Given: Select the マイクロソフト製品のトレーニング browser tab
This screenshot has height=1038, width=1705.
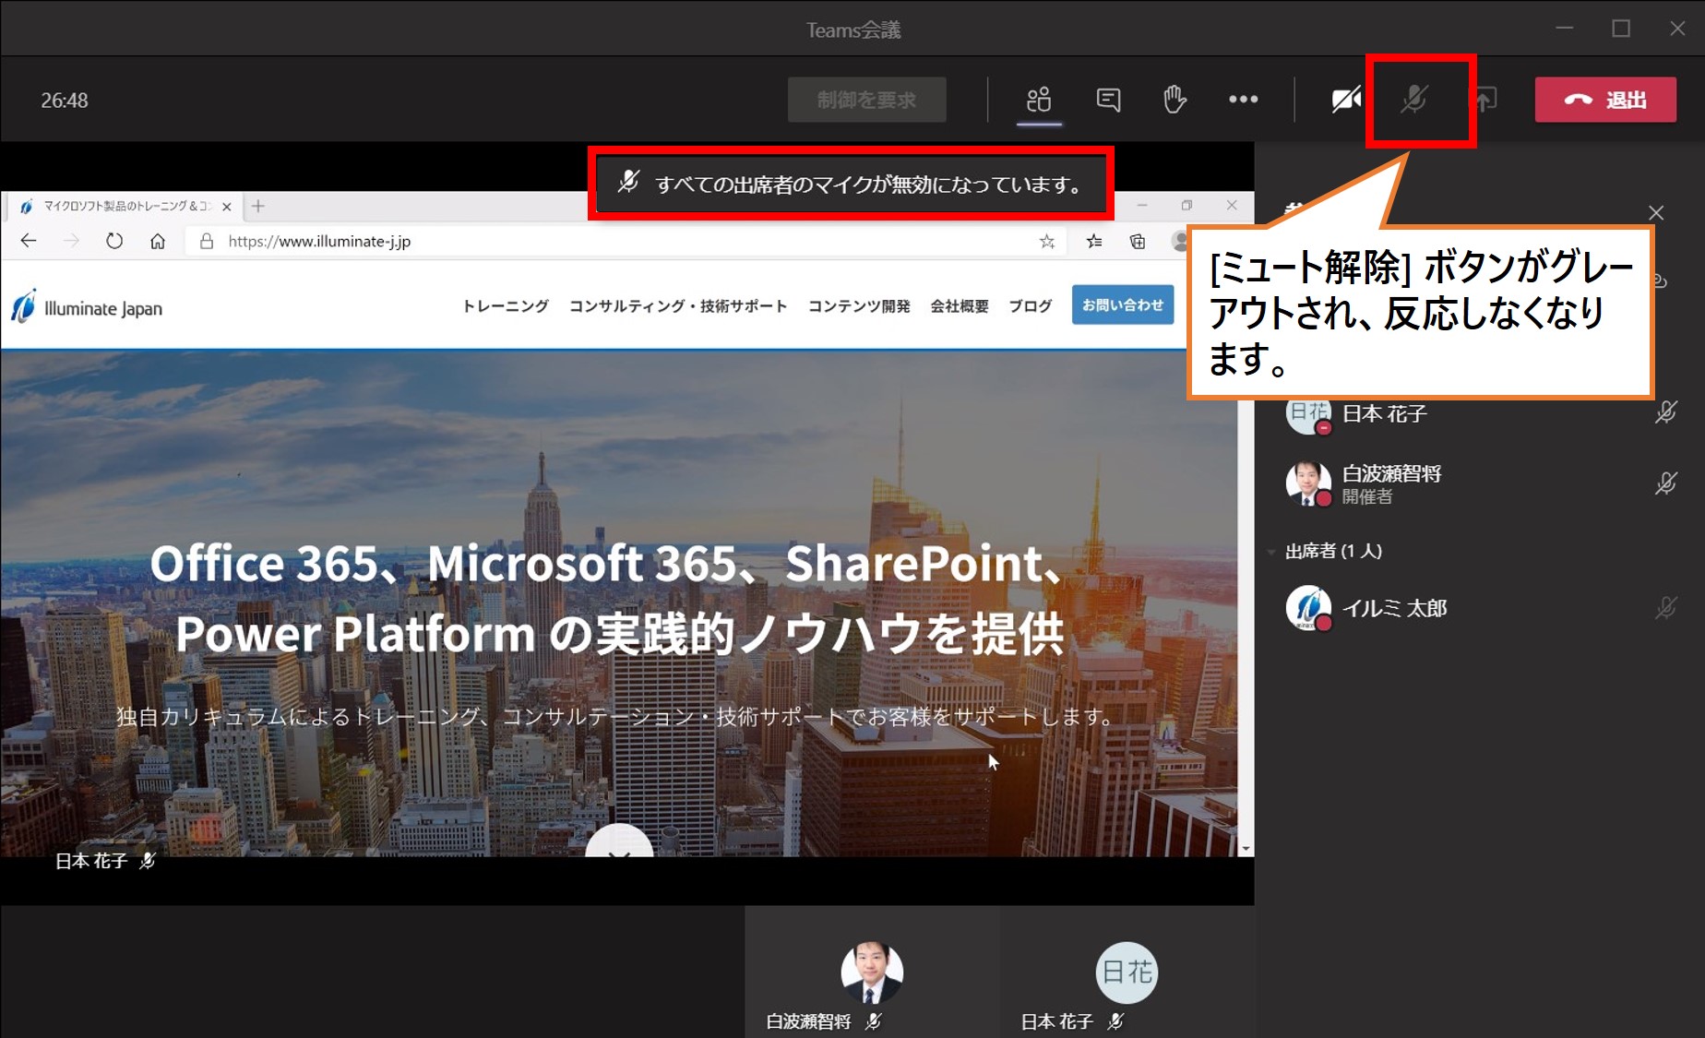Looking at the screenshot, I should (126, 207).
